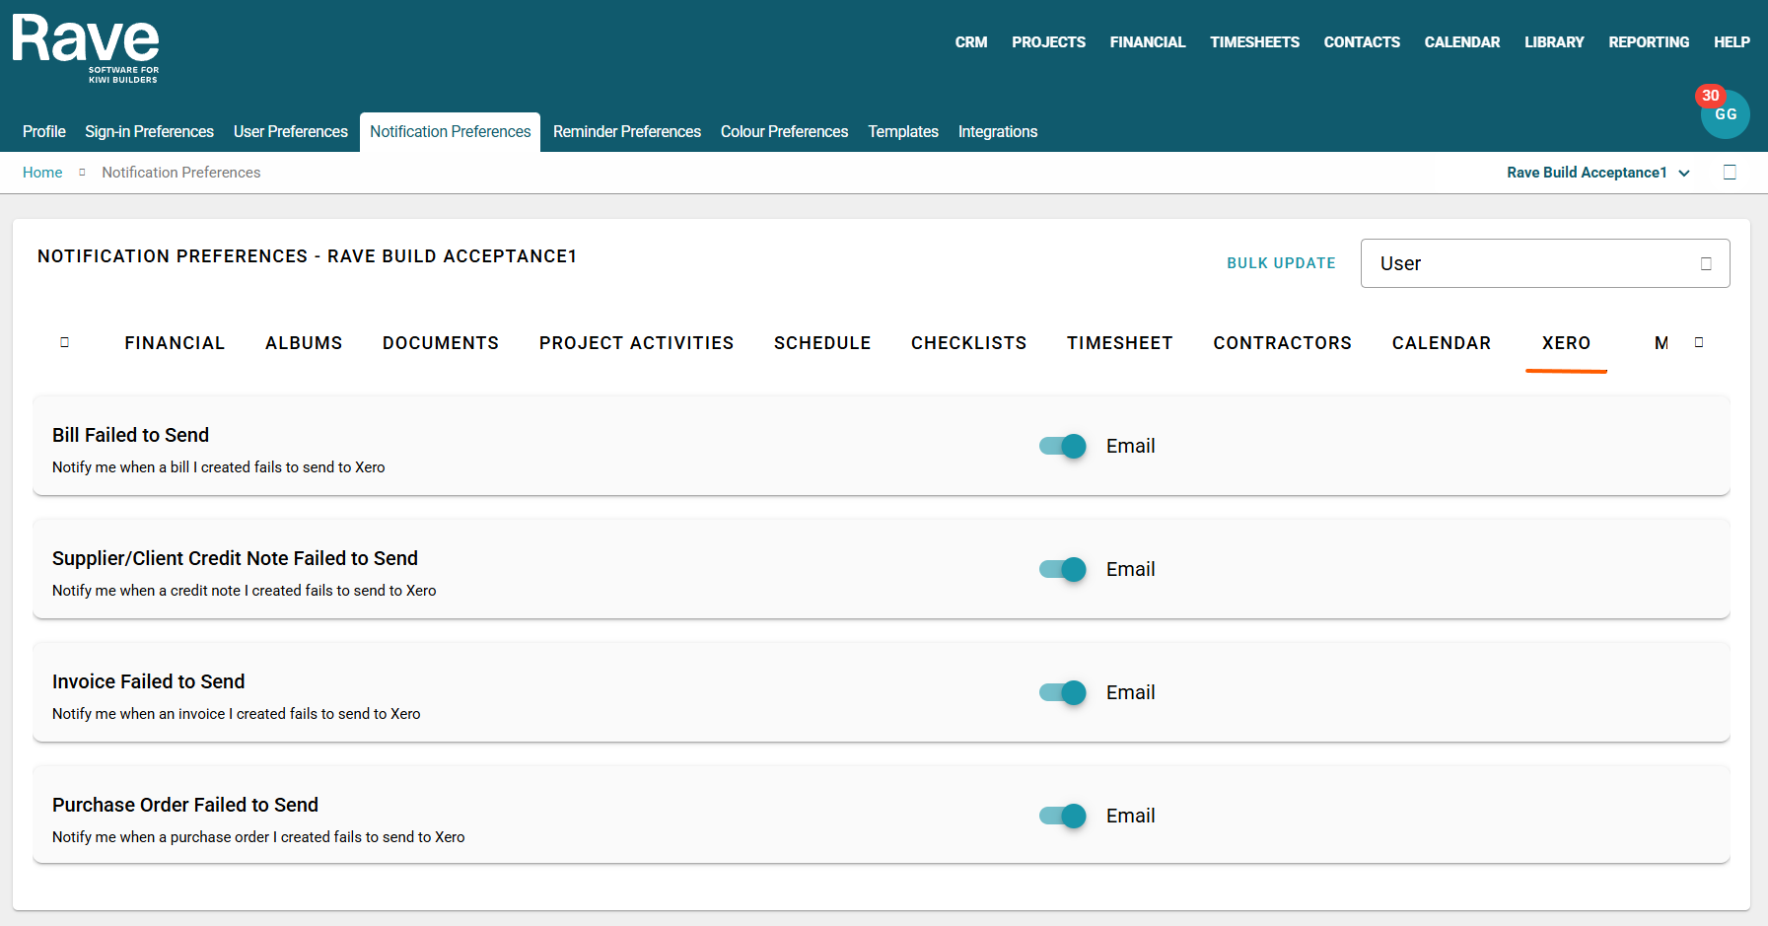Switch to Sign-in Preferences tab
The image size is (1768, 926).
(149, 132)
